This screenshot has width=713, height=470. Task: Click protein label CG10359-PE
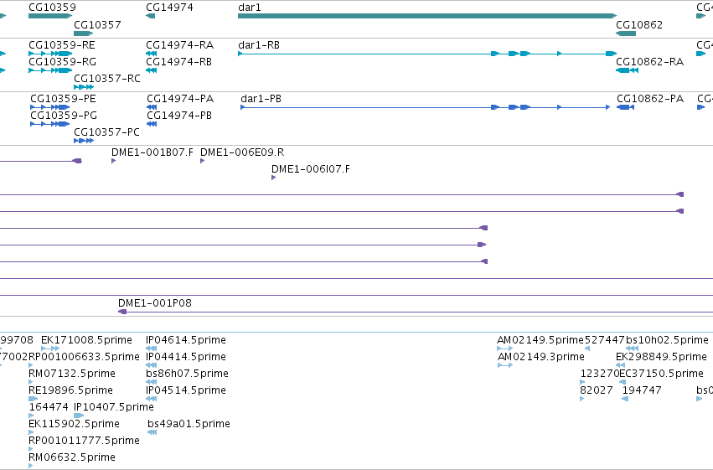click(x=63, y=99)
